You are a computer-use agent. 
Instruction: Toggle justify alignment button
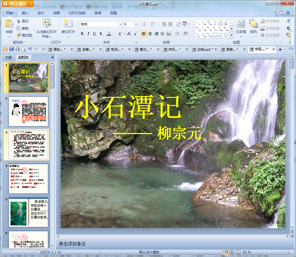[162, 34]
